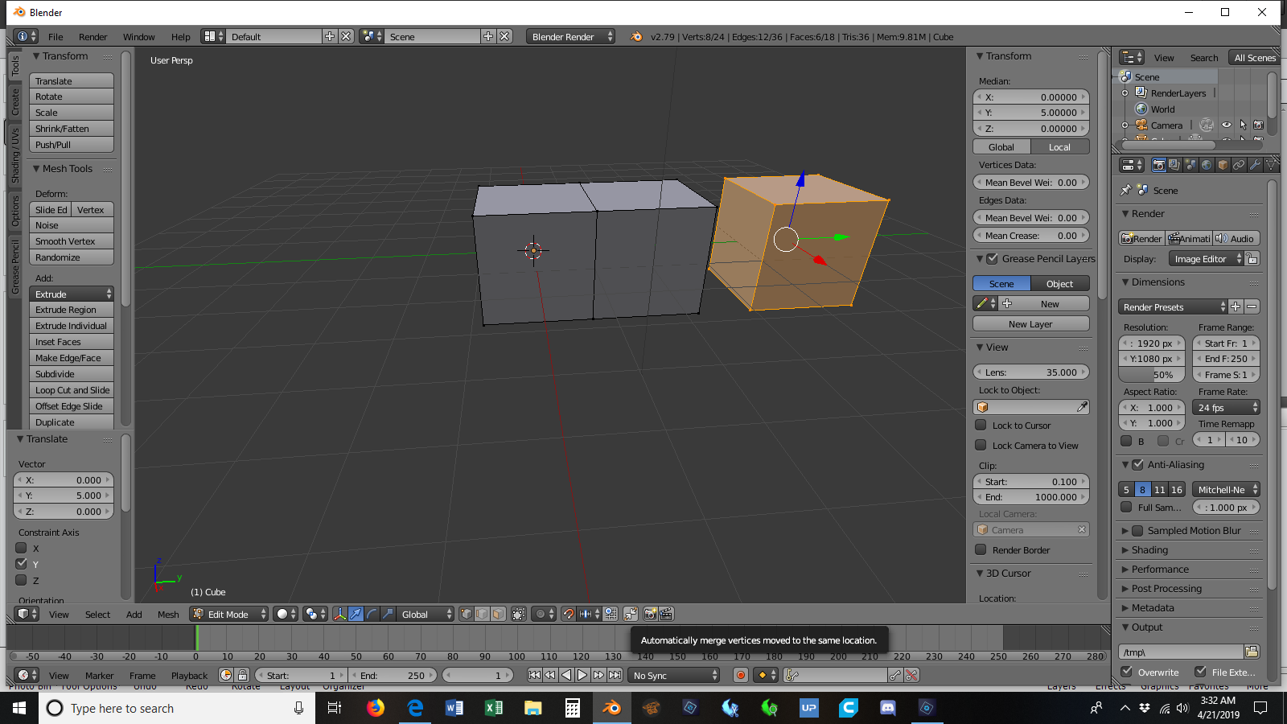The width and height of the screenshot is (1287, 724).
Task: Switch to edge select mode icon
Action: [x=482, y=614]
